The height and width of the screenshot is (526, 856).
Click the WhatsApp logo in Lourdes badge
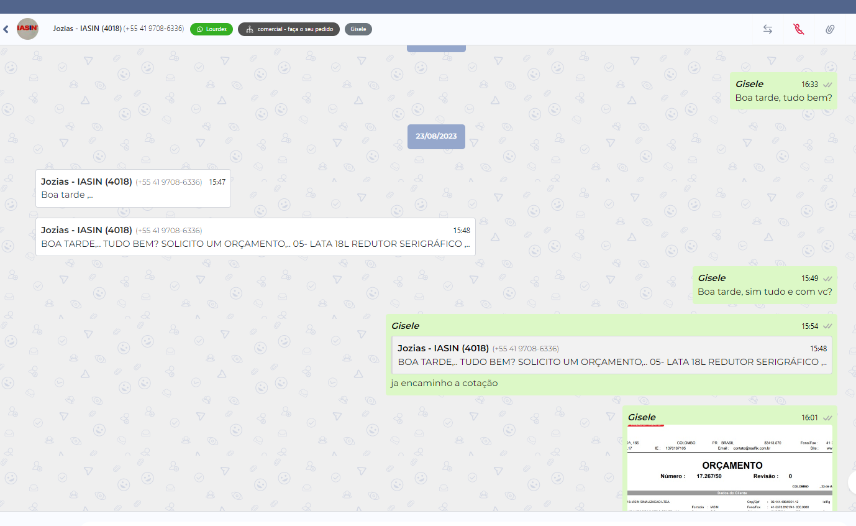click(200, 29)
